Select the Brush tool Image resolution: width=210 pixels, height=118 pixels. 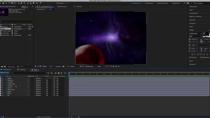pos(28,3)
